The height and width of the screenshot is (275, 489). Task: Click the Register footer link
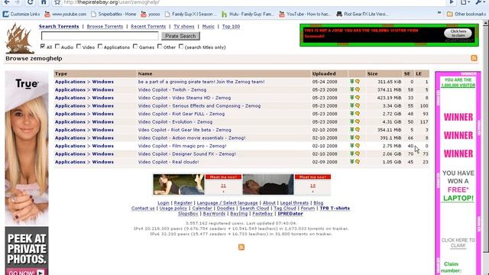tap(183, 203)
